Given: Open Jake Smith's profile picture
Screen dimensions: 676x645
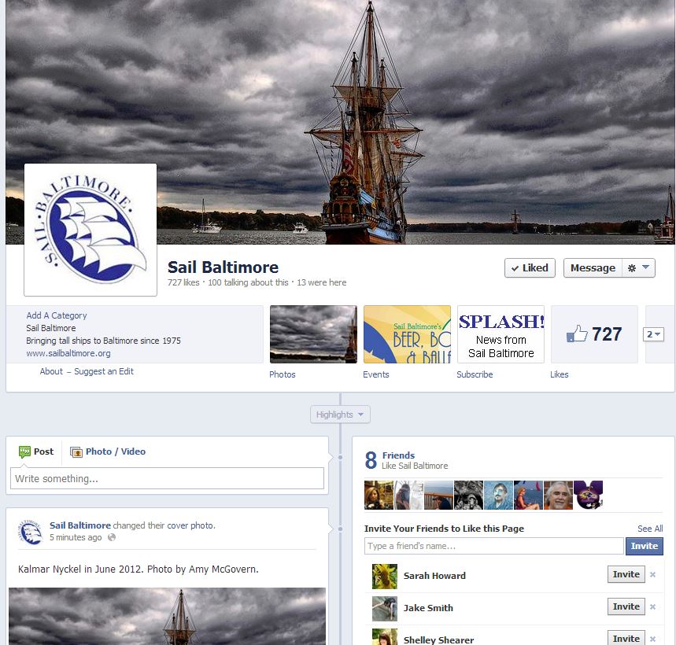Looking at the screenshot, I should (x=385, y=608).
